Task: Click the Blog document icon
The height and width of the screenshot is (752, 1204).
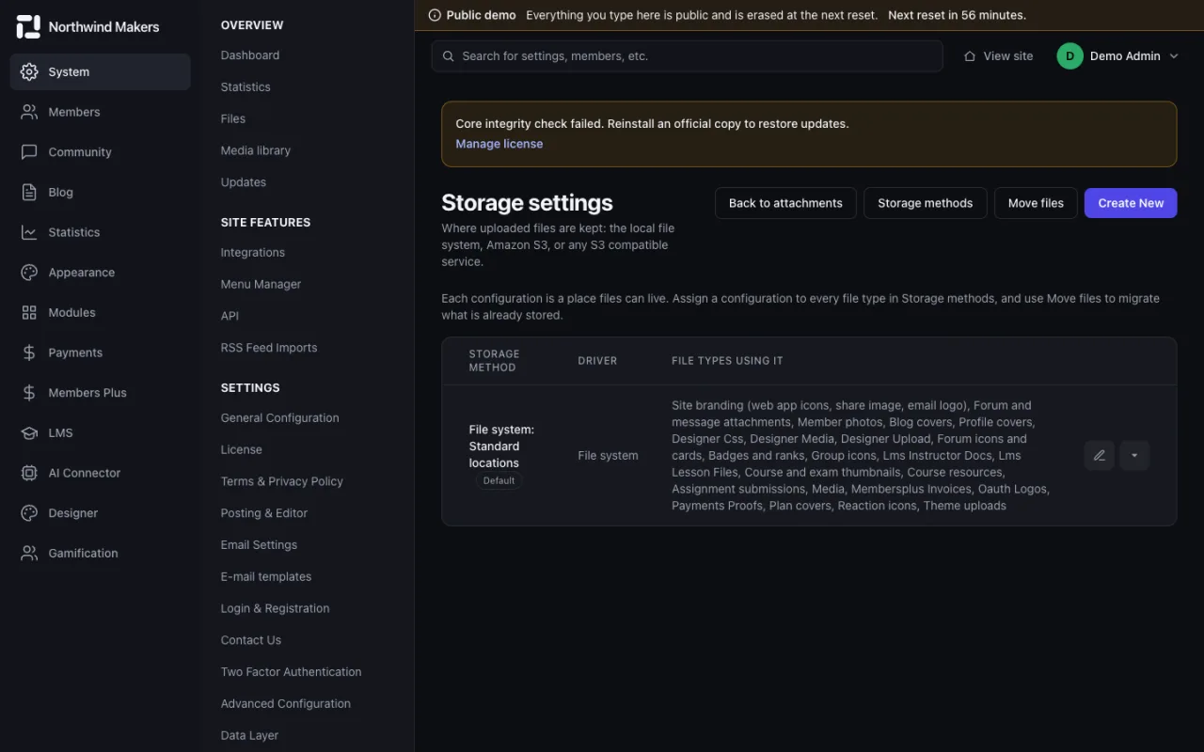Action: coord(29,192)
